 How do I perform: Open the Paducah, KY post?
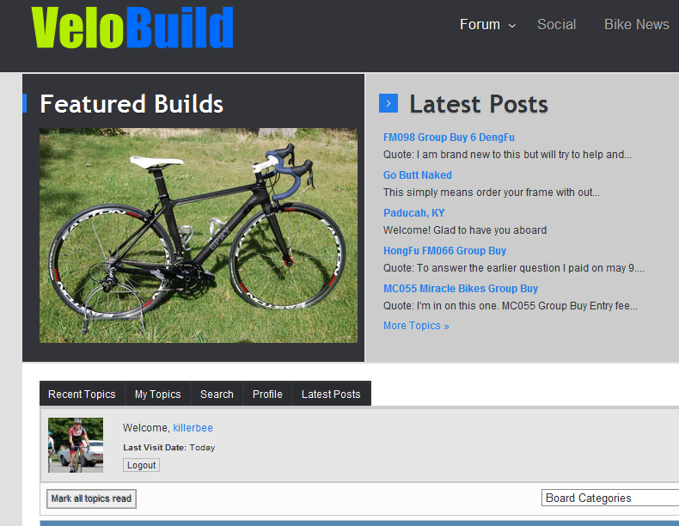click(x=414, y=213)
